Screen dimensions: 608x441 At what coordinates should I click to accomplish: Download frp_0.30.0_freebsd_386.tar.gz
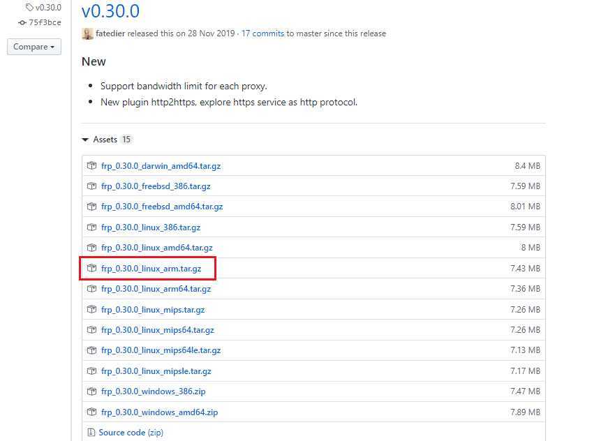point(156,186)
